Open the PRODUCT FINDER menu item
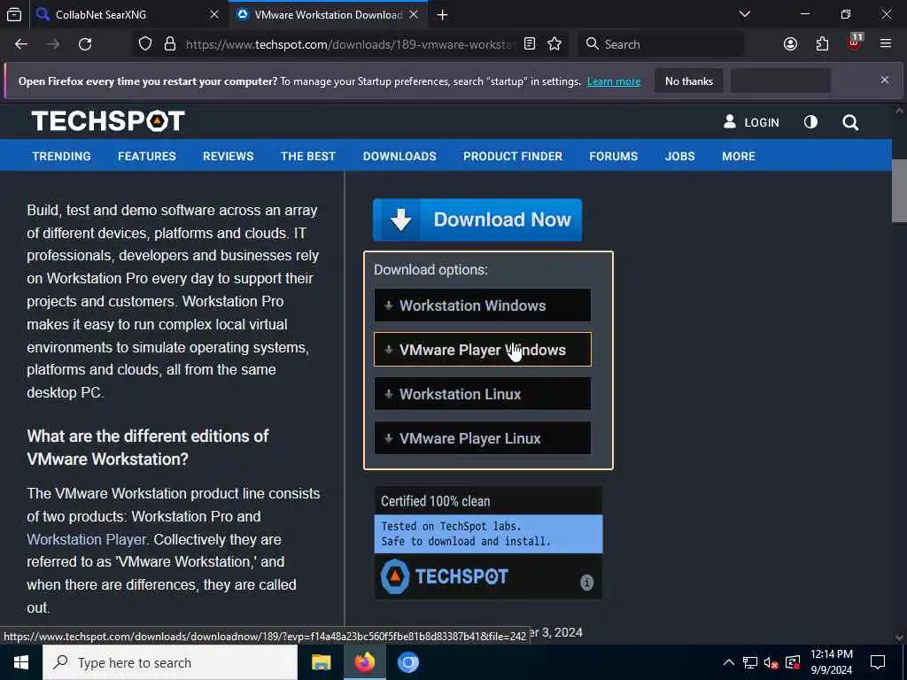This screenshot has width=907, height=680. click(513, 156)
